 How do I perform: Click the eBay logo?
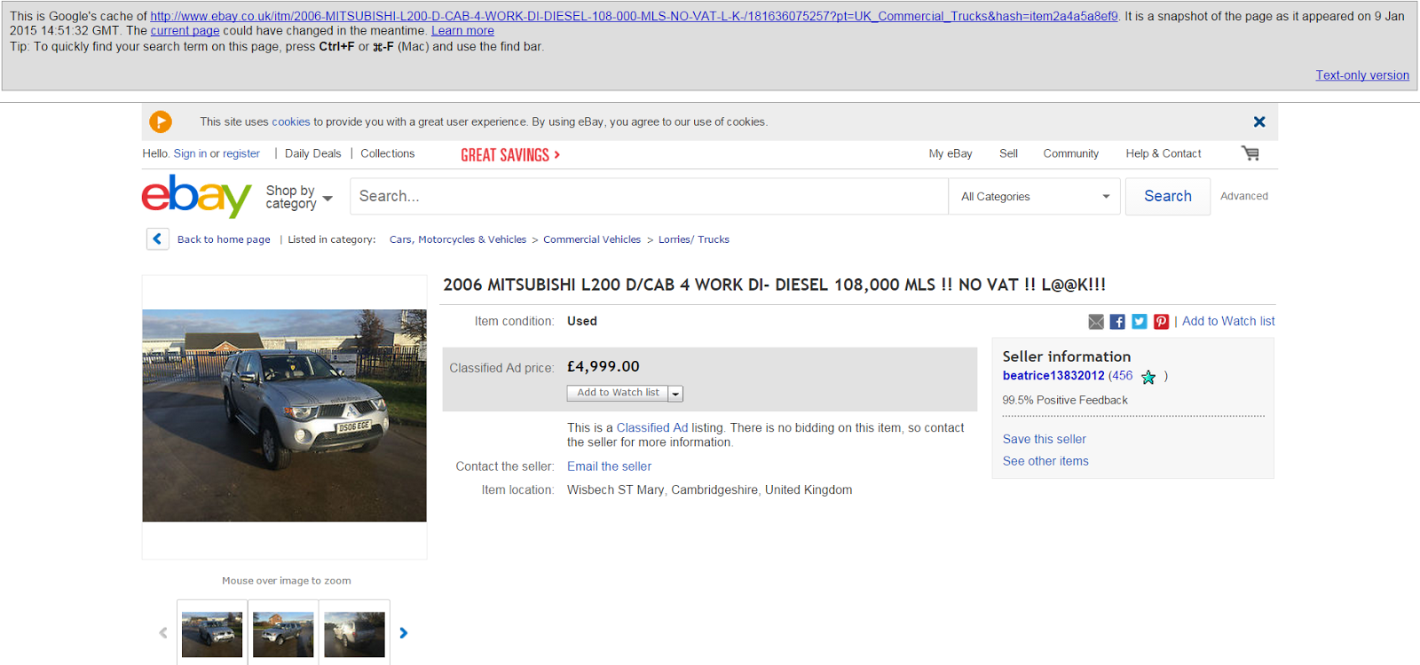tap(197, 196)
